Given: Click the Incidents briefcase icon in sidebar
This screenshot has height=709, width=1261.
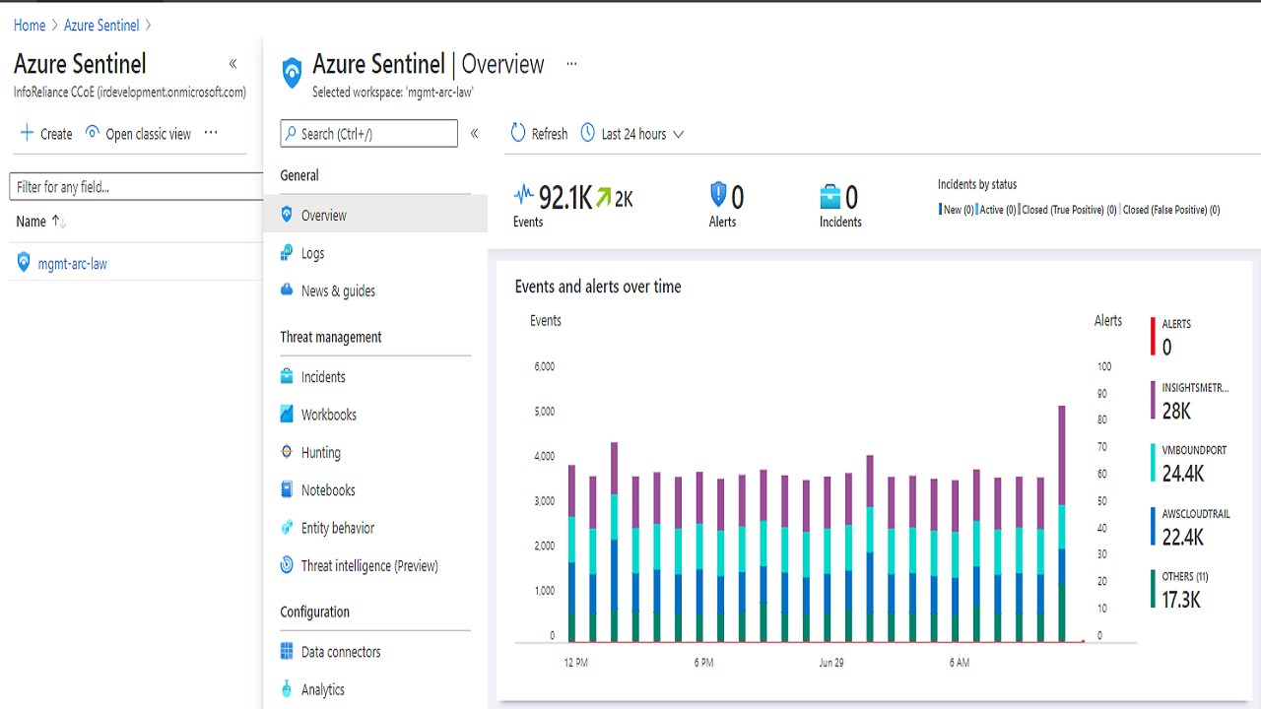Looking at the screenshot, I should coord(287,376).
